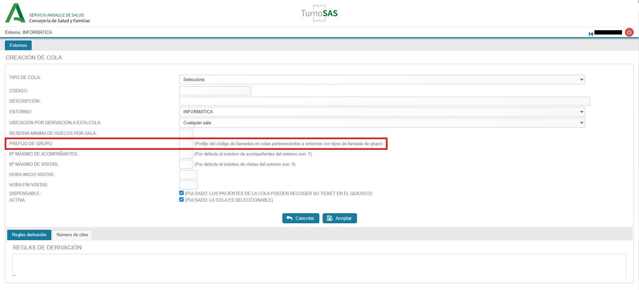The height and width of the screenshot is (290, 639).
Task: Open the Entornos menu tab
Action: (x=18, y=46)
